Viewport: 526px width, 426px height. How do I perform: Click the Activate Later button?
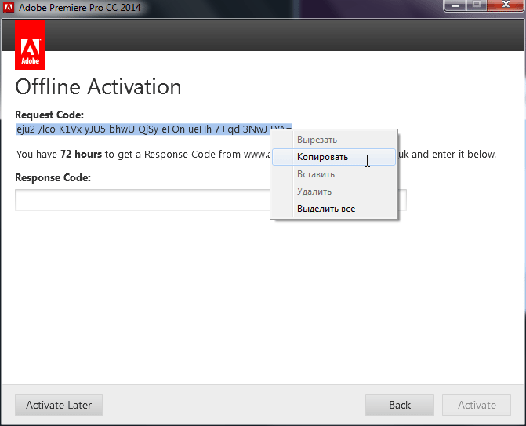59,405
